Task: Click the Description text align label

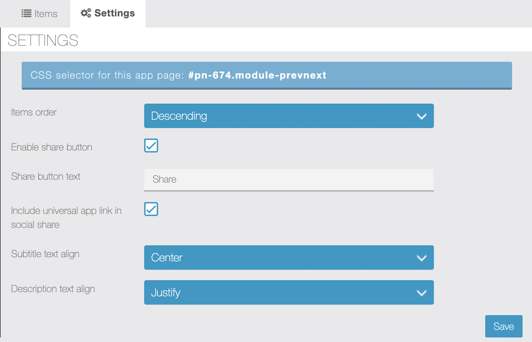Action: (53, 289)
